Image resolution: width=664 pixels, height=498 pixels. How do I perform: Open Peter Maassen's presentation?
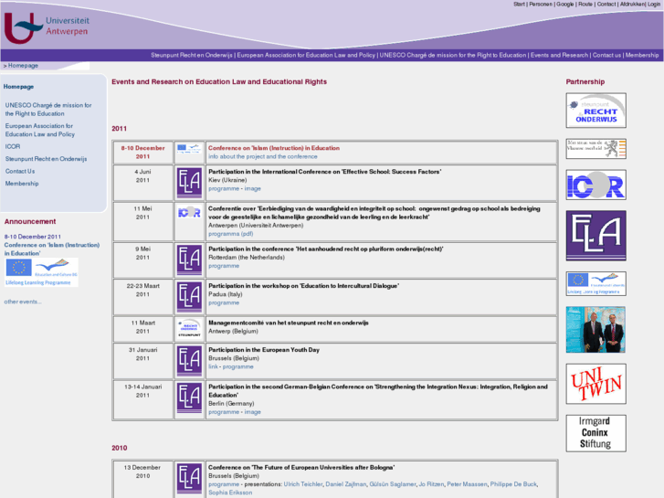[467, 484]
